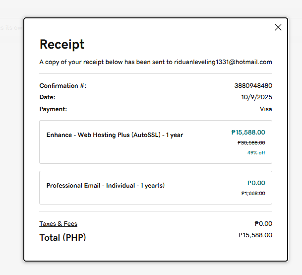Click the Total (PHP) label
This screenshot has height=275, width=302.
coord(62,238)
